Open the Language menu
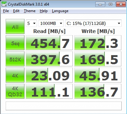This screenshot has width=127, height=114. 60,11
